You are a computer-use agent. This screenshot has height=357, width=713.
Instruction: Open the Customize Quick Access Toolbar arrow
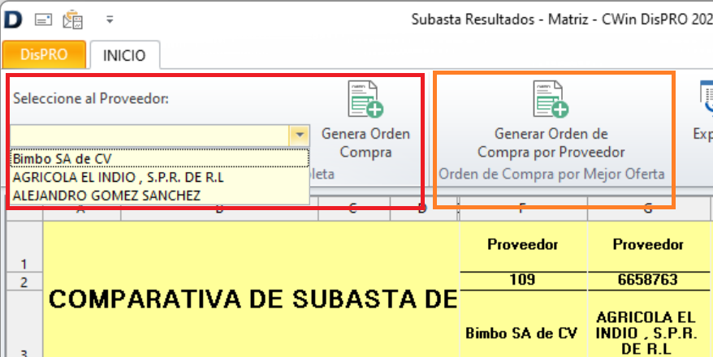pyautogui.click(x=110, y=18)
